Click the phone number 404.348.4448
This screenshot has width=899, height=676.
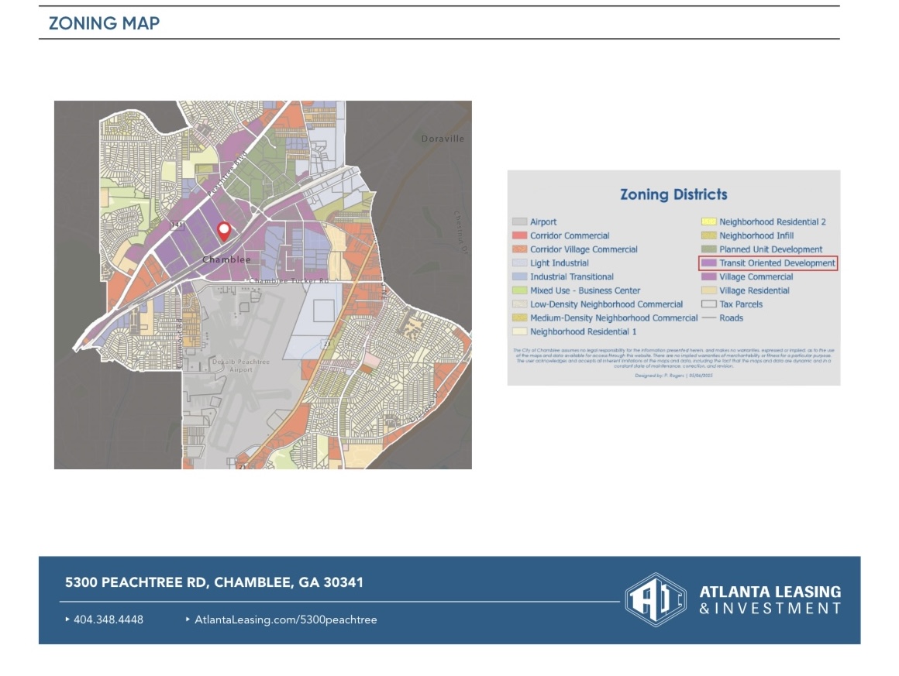[108, 619]
